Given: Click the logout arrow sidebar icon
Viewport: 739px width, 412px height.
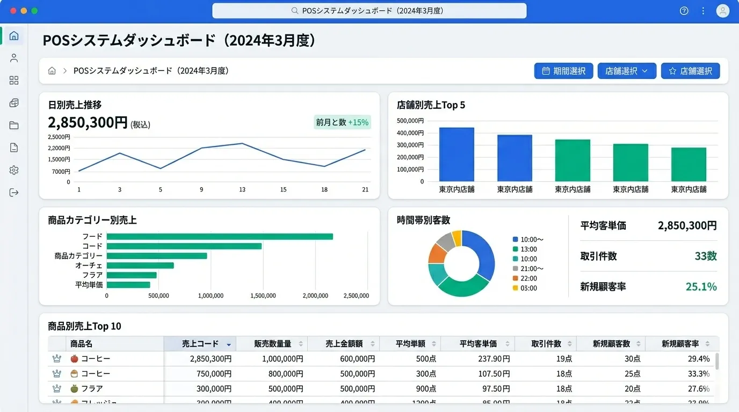Looking at the screenshot, I should pyautogui.click(x=14, y=193).
